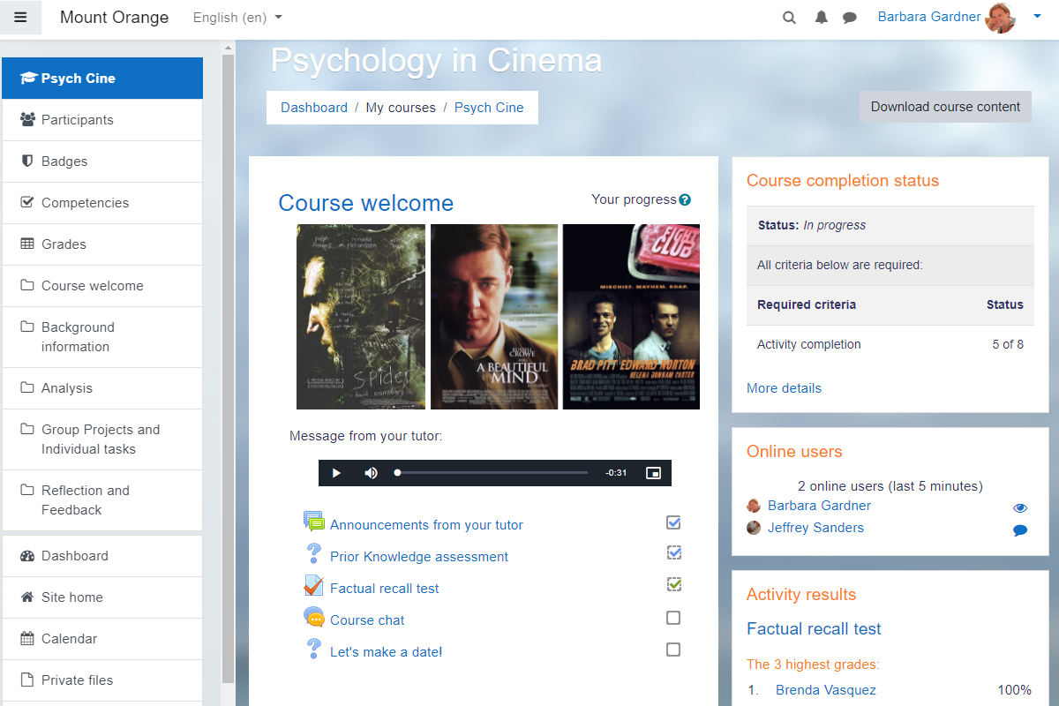Click the Factual recall test results heading
Viewport: 1059px width, 706px height.
814,629
